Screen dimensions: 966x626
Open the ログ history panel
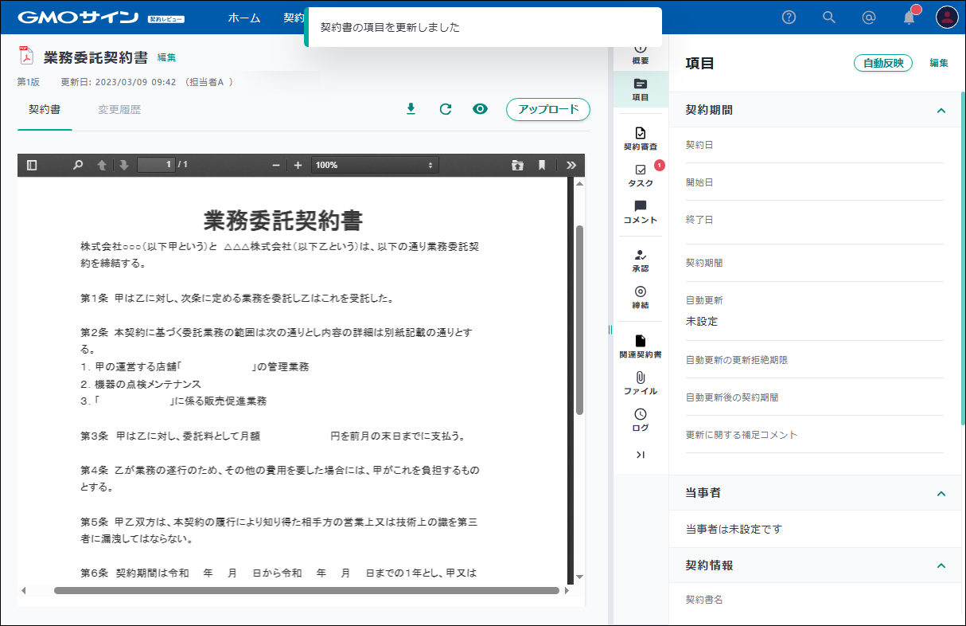[641, 420]
